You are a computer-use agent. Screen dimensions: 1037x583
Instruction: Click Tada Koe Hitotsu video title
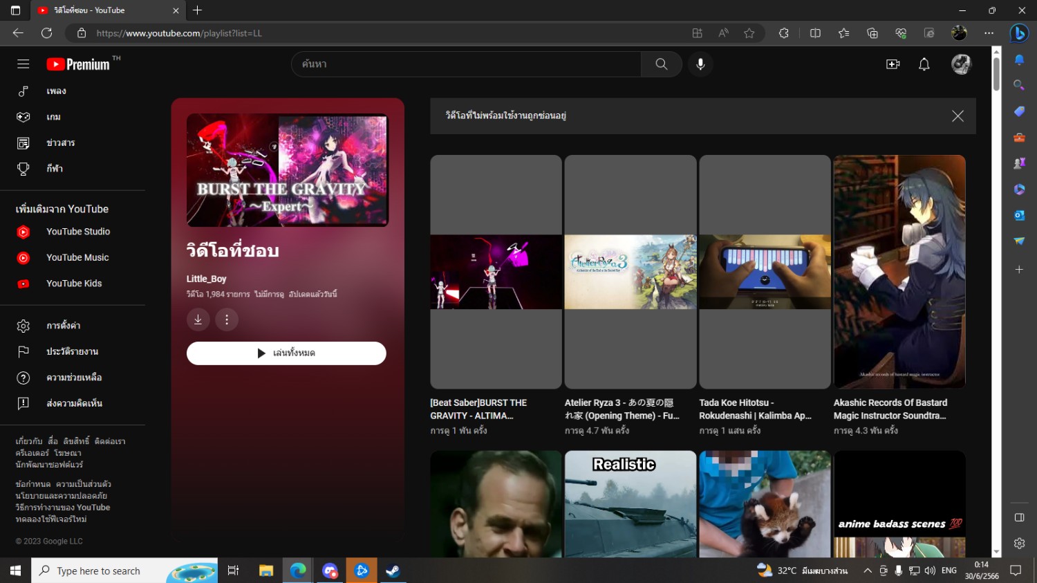pyautogui.click(x=755, y=409)
